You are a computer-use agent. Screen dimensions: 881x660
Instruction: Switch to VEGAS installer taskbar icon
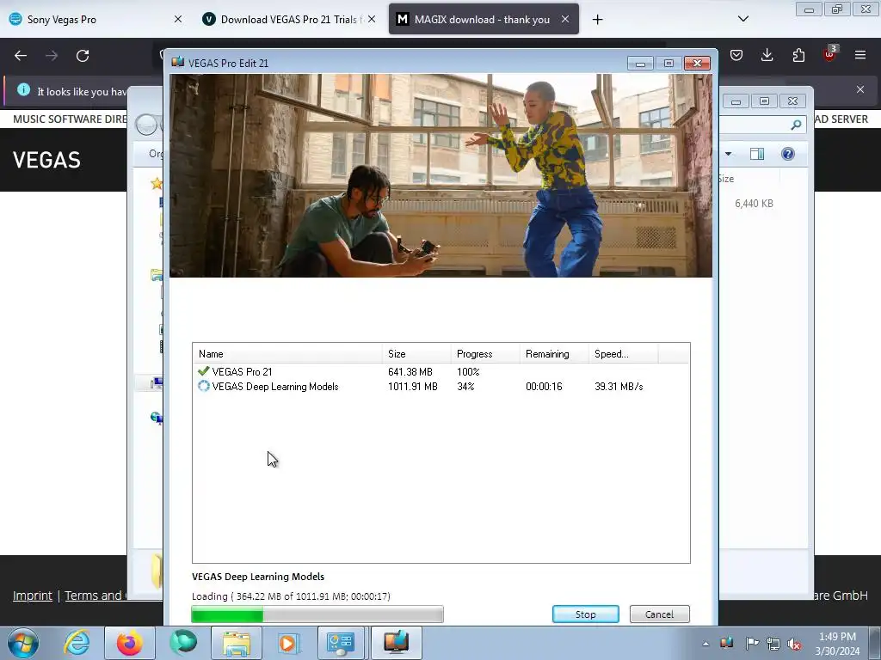point(396,643)
